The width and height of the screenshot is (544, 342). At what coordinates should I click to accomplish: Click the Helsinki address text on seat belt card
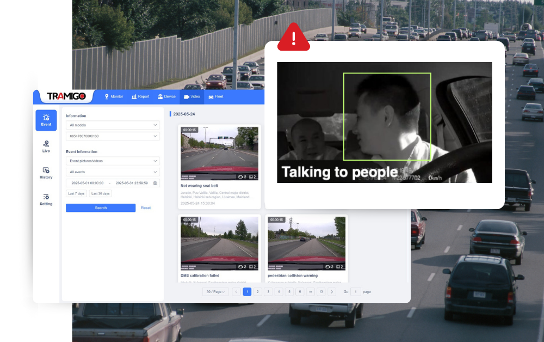(217, 195)
